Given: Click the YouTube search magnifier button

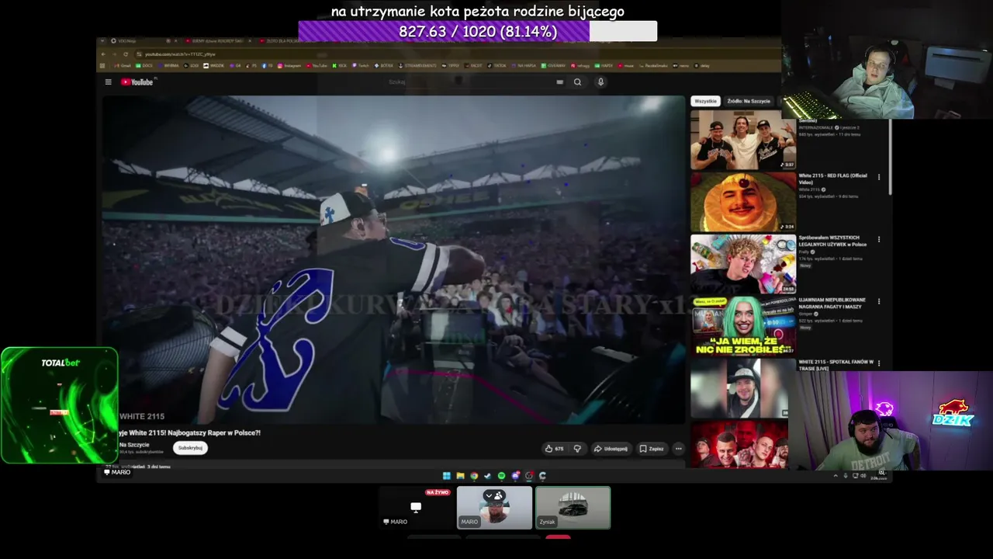Looking at the screenshot, I should [x=577, y=82].
